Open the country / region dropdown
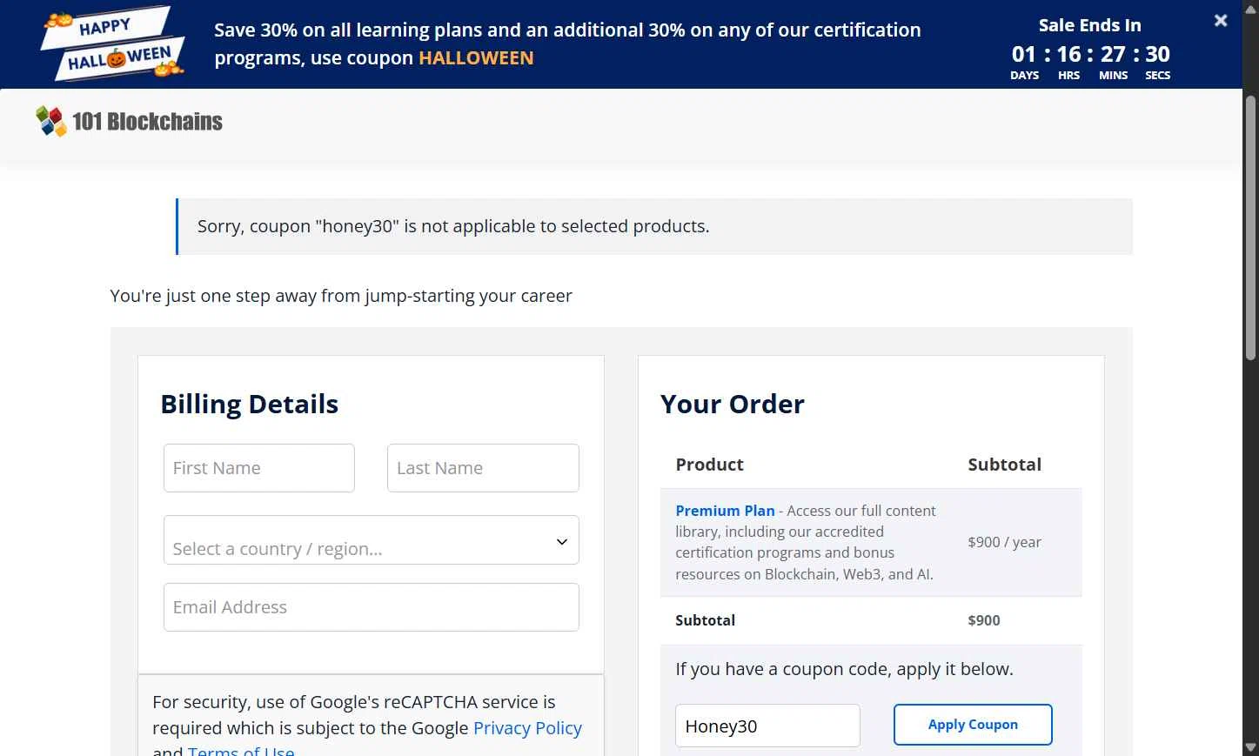1259x756 pixels. point(372,540)
